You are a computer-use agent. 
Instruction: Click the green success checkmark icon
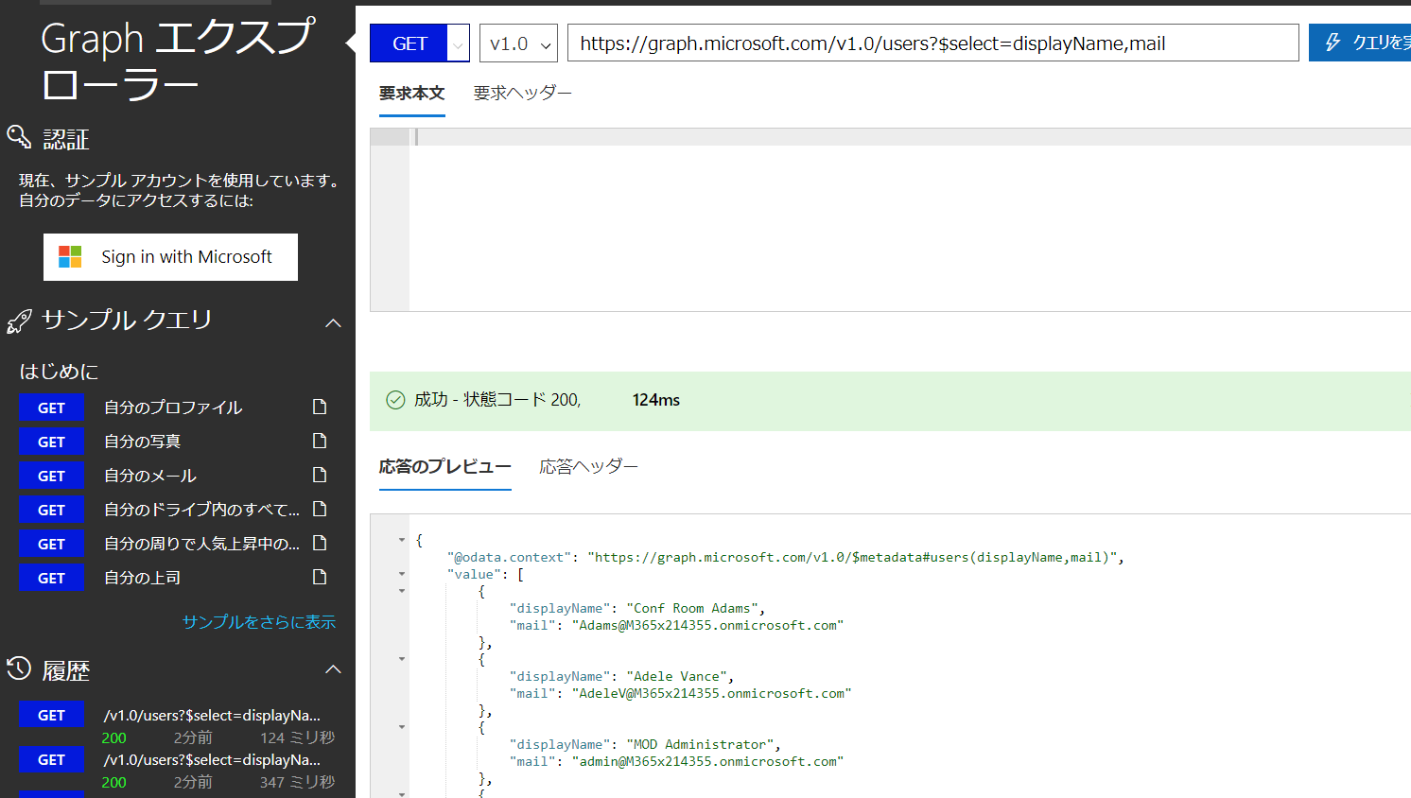(x=394, y=399)
